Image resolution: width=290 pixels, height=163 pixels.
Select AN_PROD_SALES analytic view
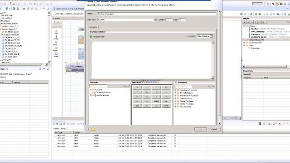pos(11,32)
